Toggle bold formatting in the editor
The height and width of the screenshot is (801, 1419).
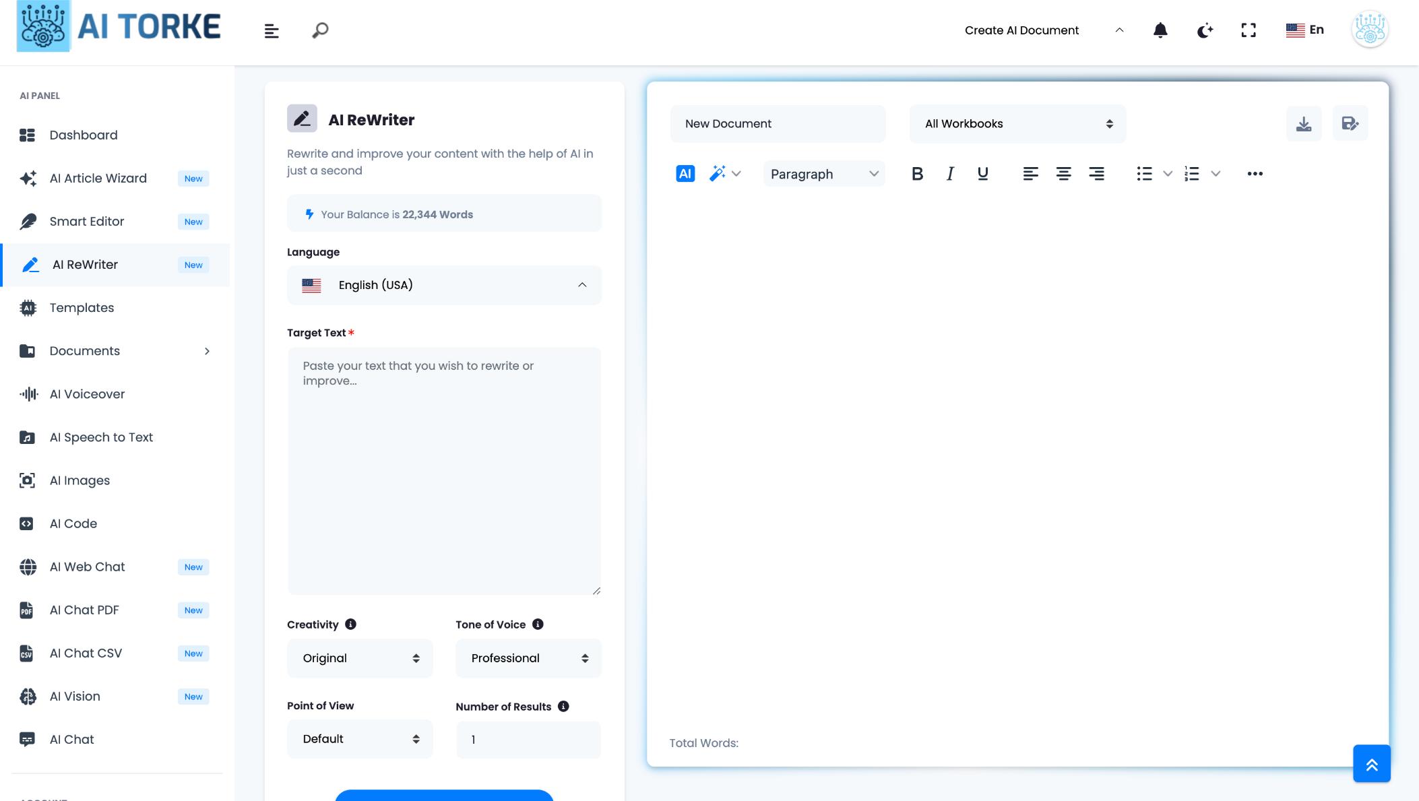click(917, 173)
